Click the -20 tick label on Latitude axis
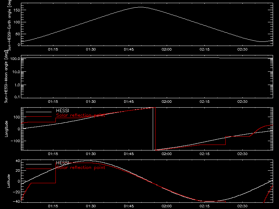This screenshot has height=209, width=279. click(x=16, y=192)
